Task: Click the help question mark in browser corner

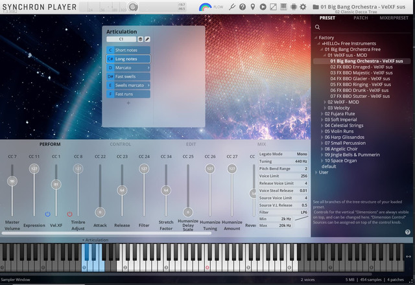Action: tap(408, 232)
